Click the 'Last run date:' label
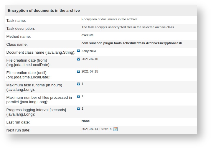The height and width of the screenshot is (148, 211). coord(18,122)
